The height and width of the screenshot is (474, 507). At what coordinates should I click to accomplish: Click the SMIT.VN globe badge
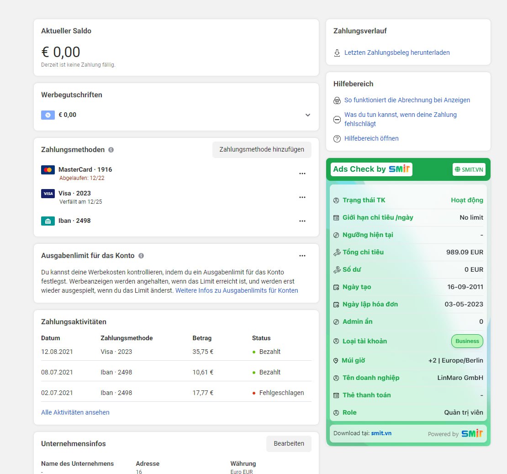469,169
